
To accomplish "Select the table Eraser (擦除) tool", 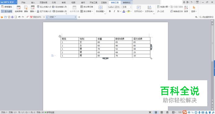I will point(26,9).
